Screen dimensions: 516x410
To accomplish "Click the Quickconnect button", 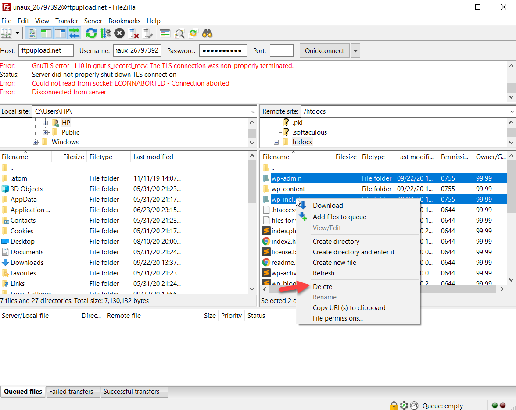I will [x=324, y=50].
